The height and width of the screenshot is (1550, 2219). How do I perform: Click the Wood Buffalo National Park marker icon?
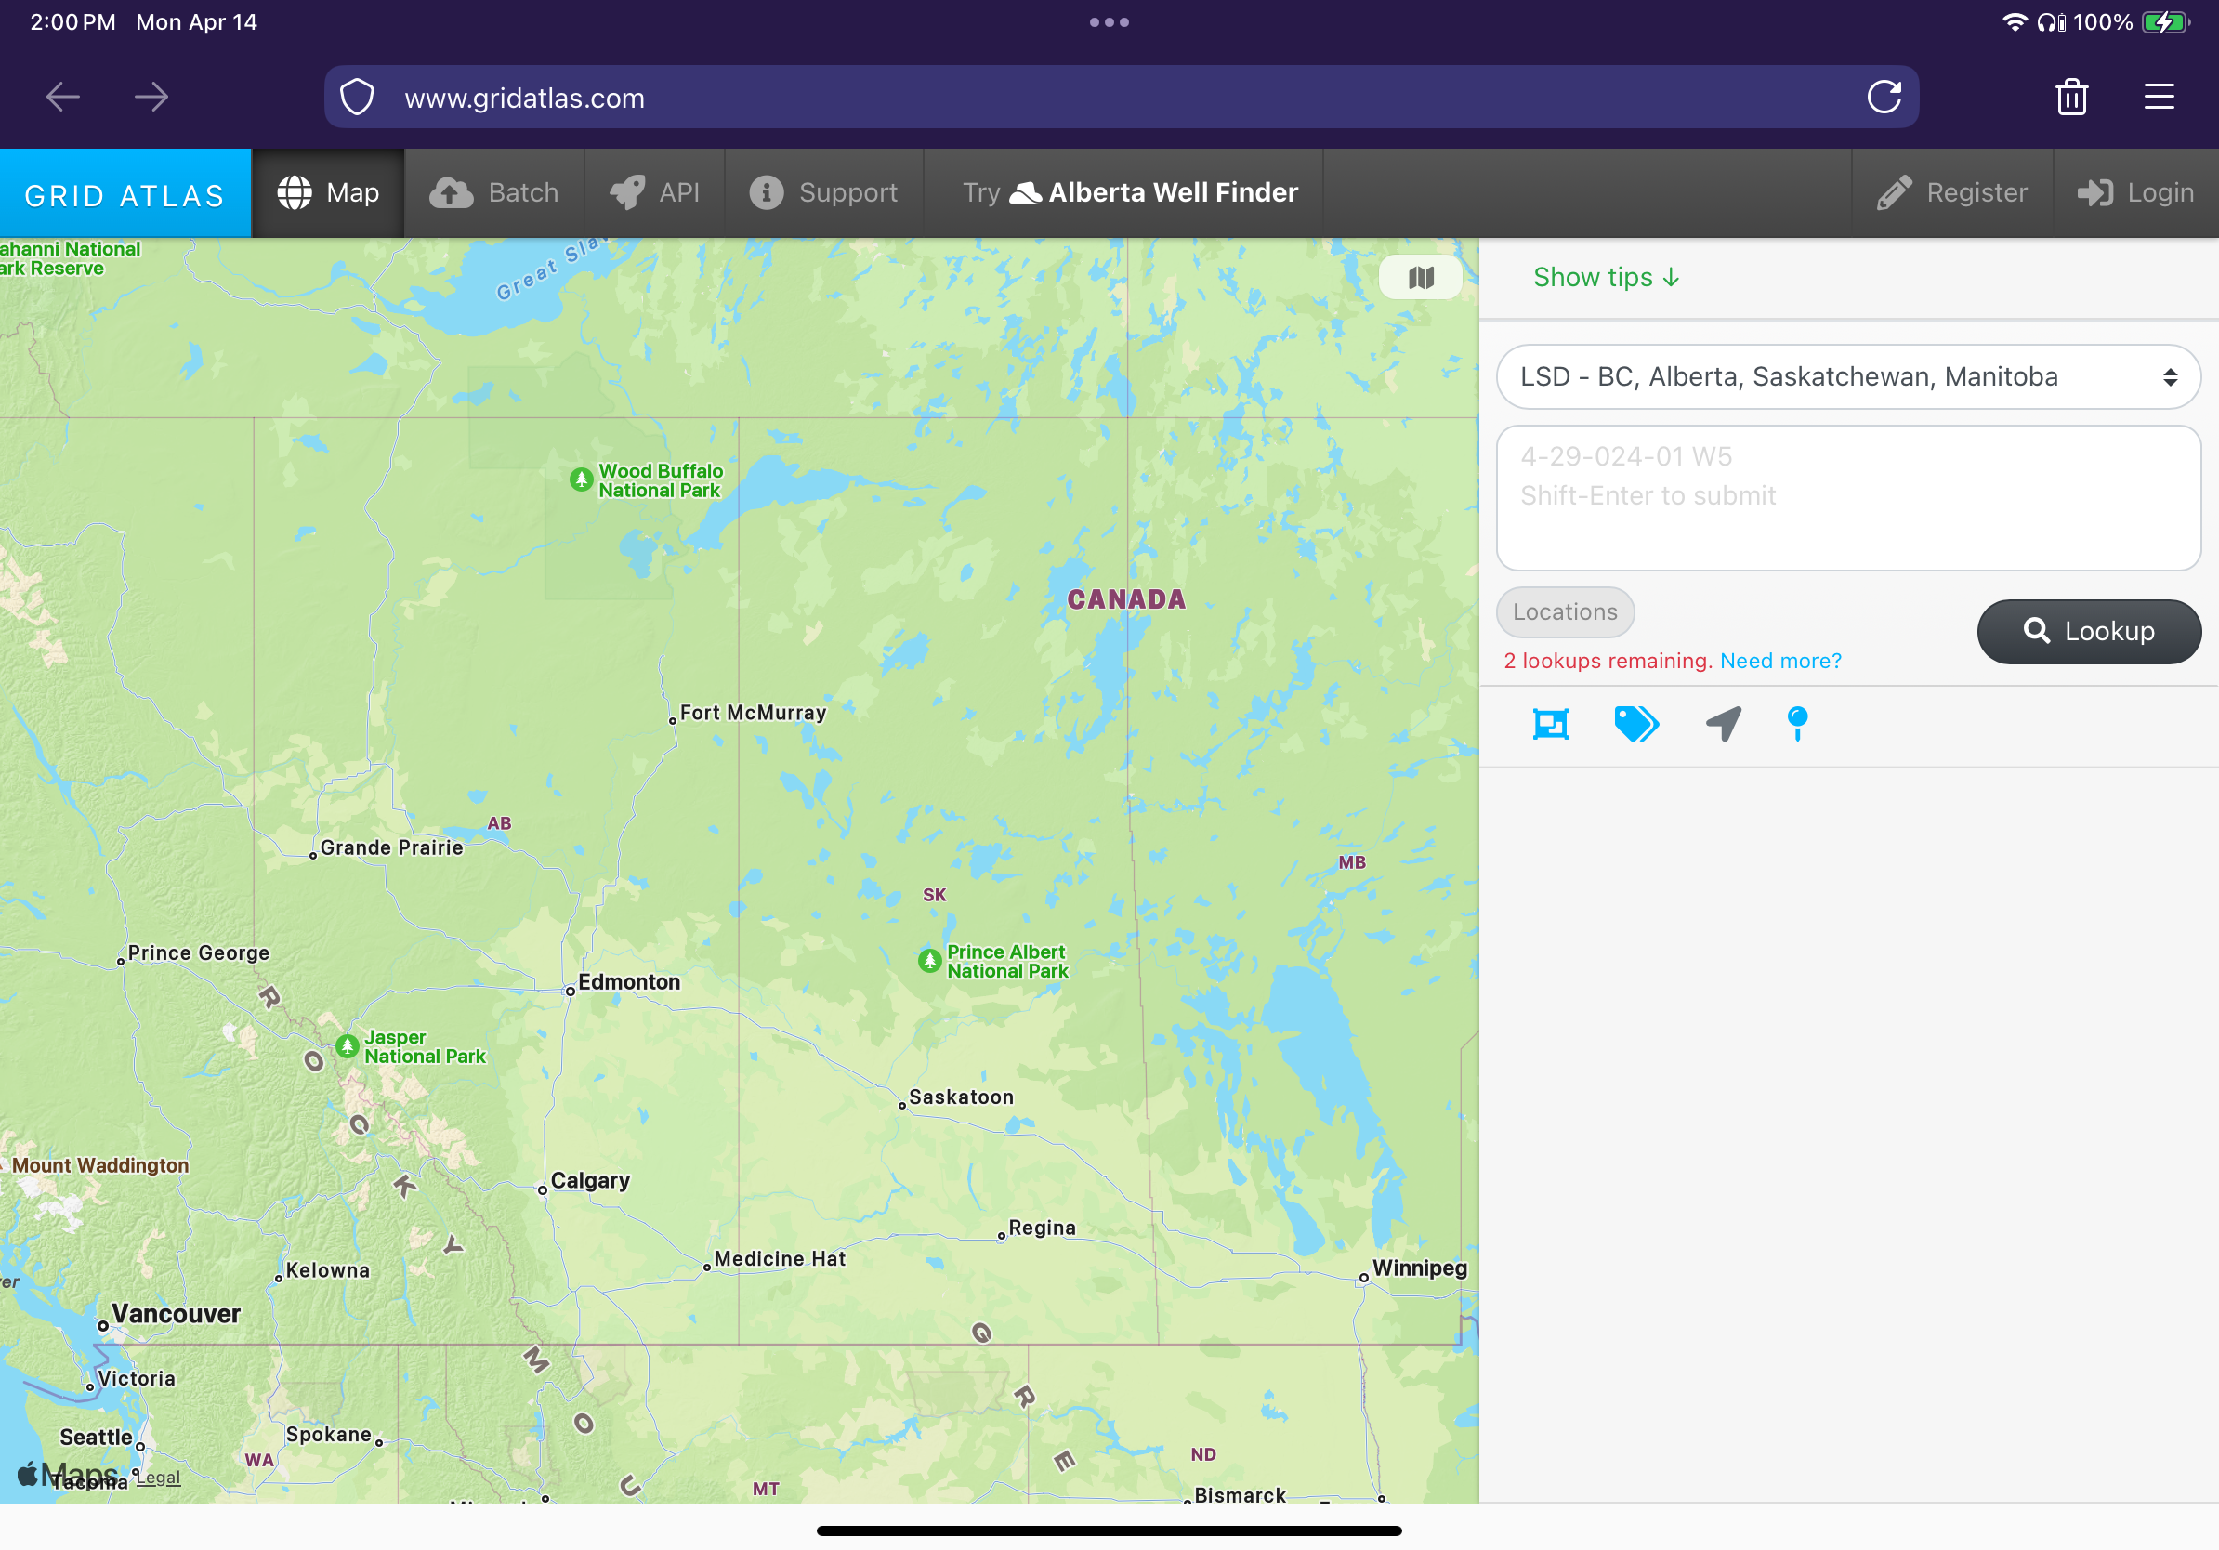(x=581, y=479)
